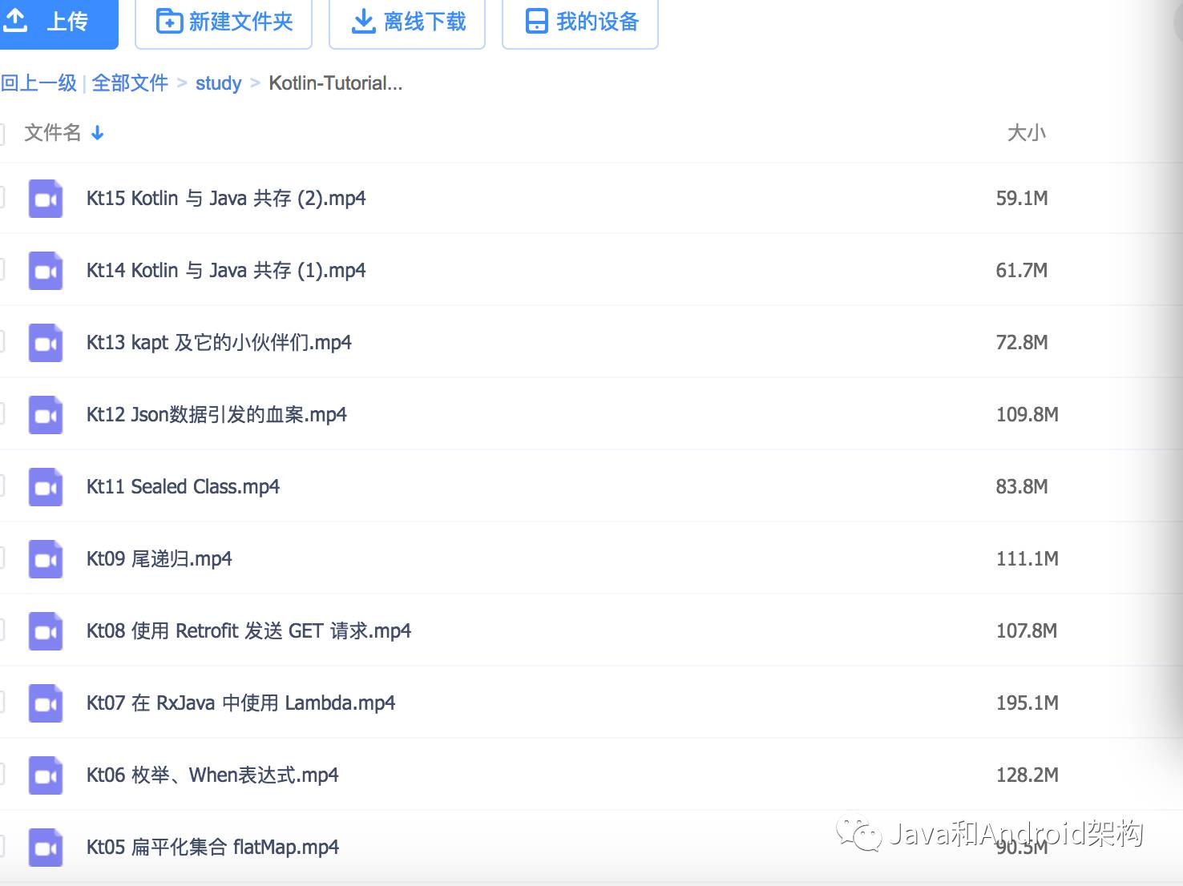The height and width of the screenshot is (886, 1183).
Task: Click video icon for Kt06 枚举 file
Action: [46, 775]
